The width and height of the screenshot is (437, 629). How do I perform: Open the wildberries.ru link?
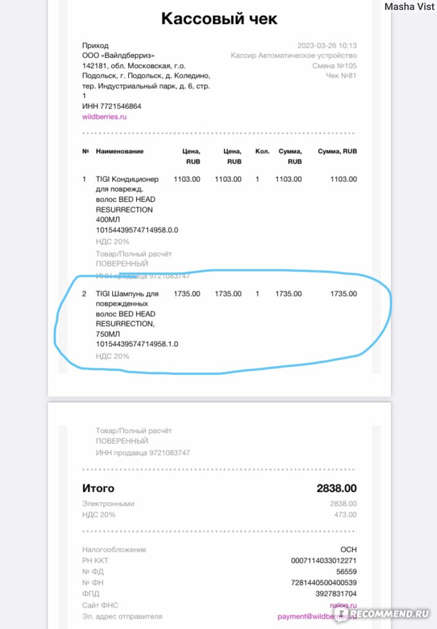pyautogui.click(x=104, y=117)
